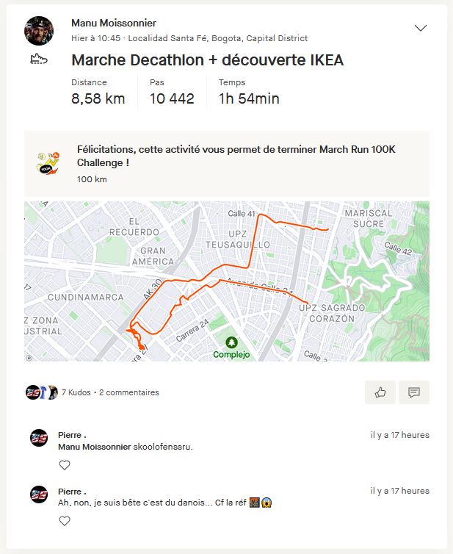Click Pierre's avatar on the first comment
Viewport: 453px width, 554px height.
point(39,438)
